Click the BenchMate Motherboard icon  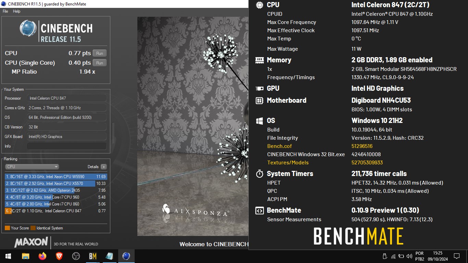[x=260, y=100]
